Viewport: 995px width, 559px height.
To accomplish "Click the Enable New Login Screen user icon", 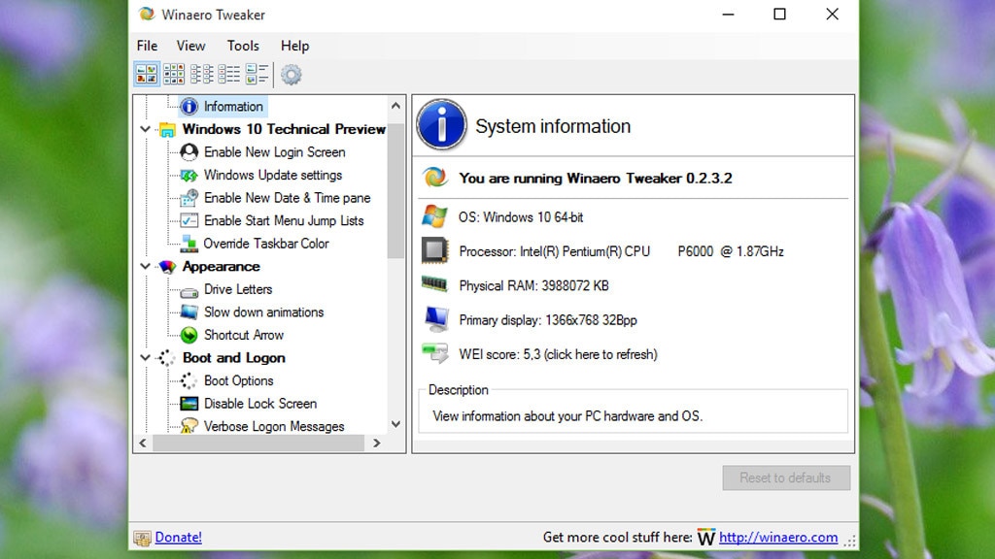I will tap(189, 152).
